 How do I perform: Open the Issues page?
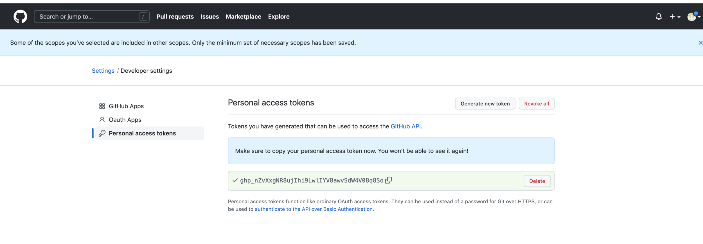coord(210,17)
